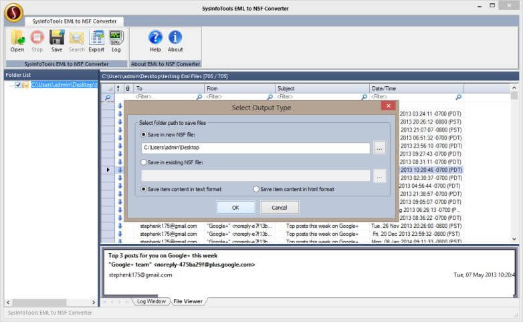The image size is (523, 322).
Task: Sort by the Subject column header
Action: (322, 88)
